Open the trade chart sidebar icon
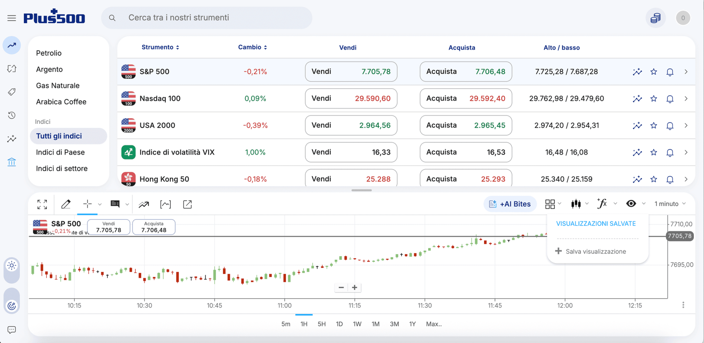The width and height of the screenshot is (704, 343). (12, 45)
